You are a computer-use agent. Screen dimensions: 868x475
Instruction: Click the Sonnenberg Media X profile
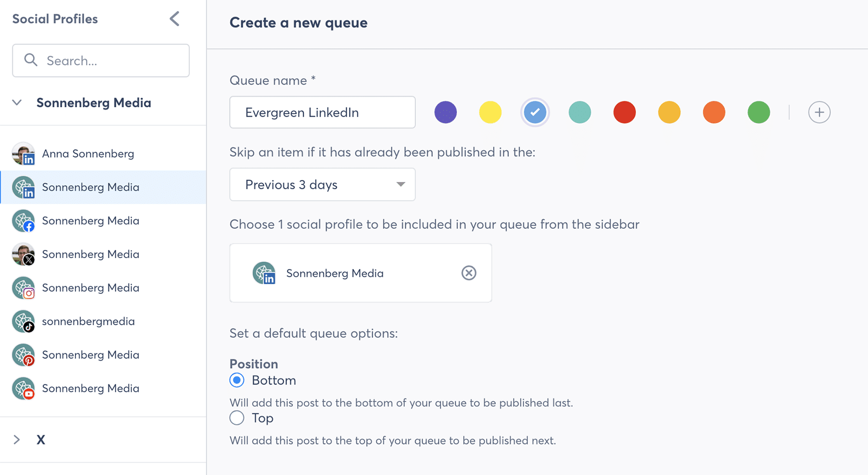(x=90, y=254)
